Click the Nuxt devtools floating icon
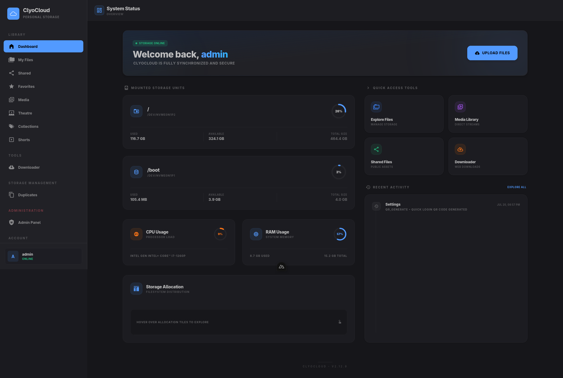 (x=281, y=267)
